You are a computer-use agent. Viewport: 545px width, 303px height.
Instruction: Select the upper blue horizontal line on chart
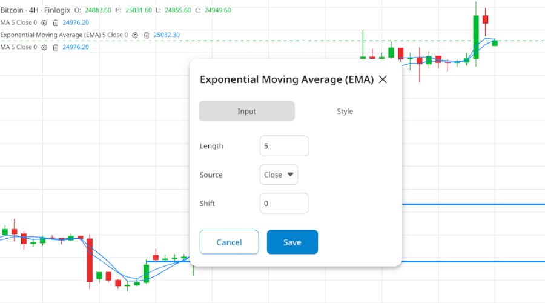(x=472, y=204)
